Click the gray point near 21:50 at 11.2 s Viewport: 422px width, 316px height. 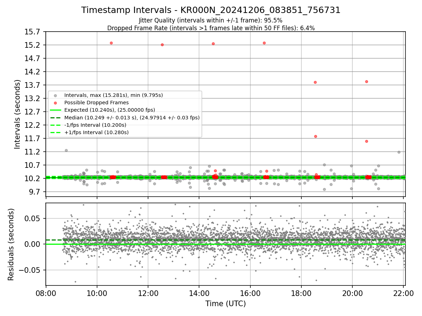(x=399, y=152)
